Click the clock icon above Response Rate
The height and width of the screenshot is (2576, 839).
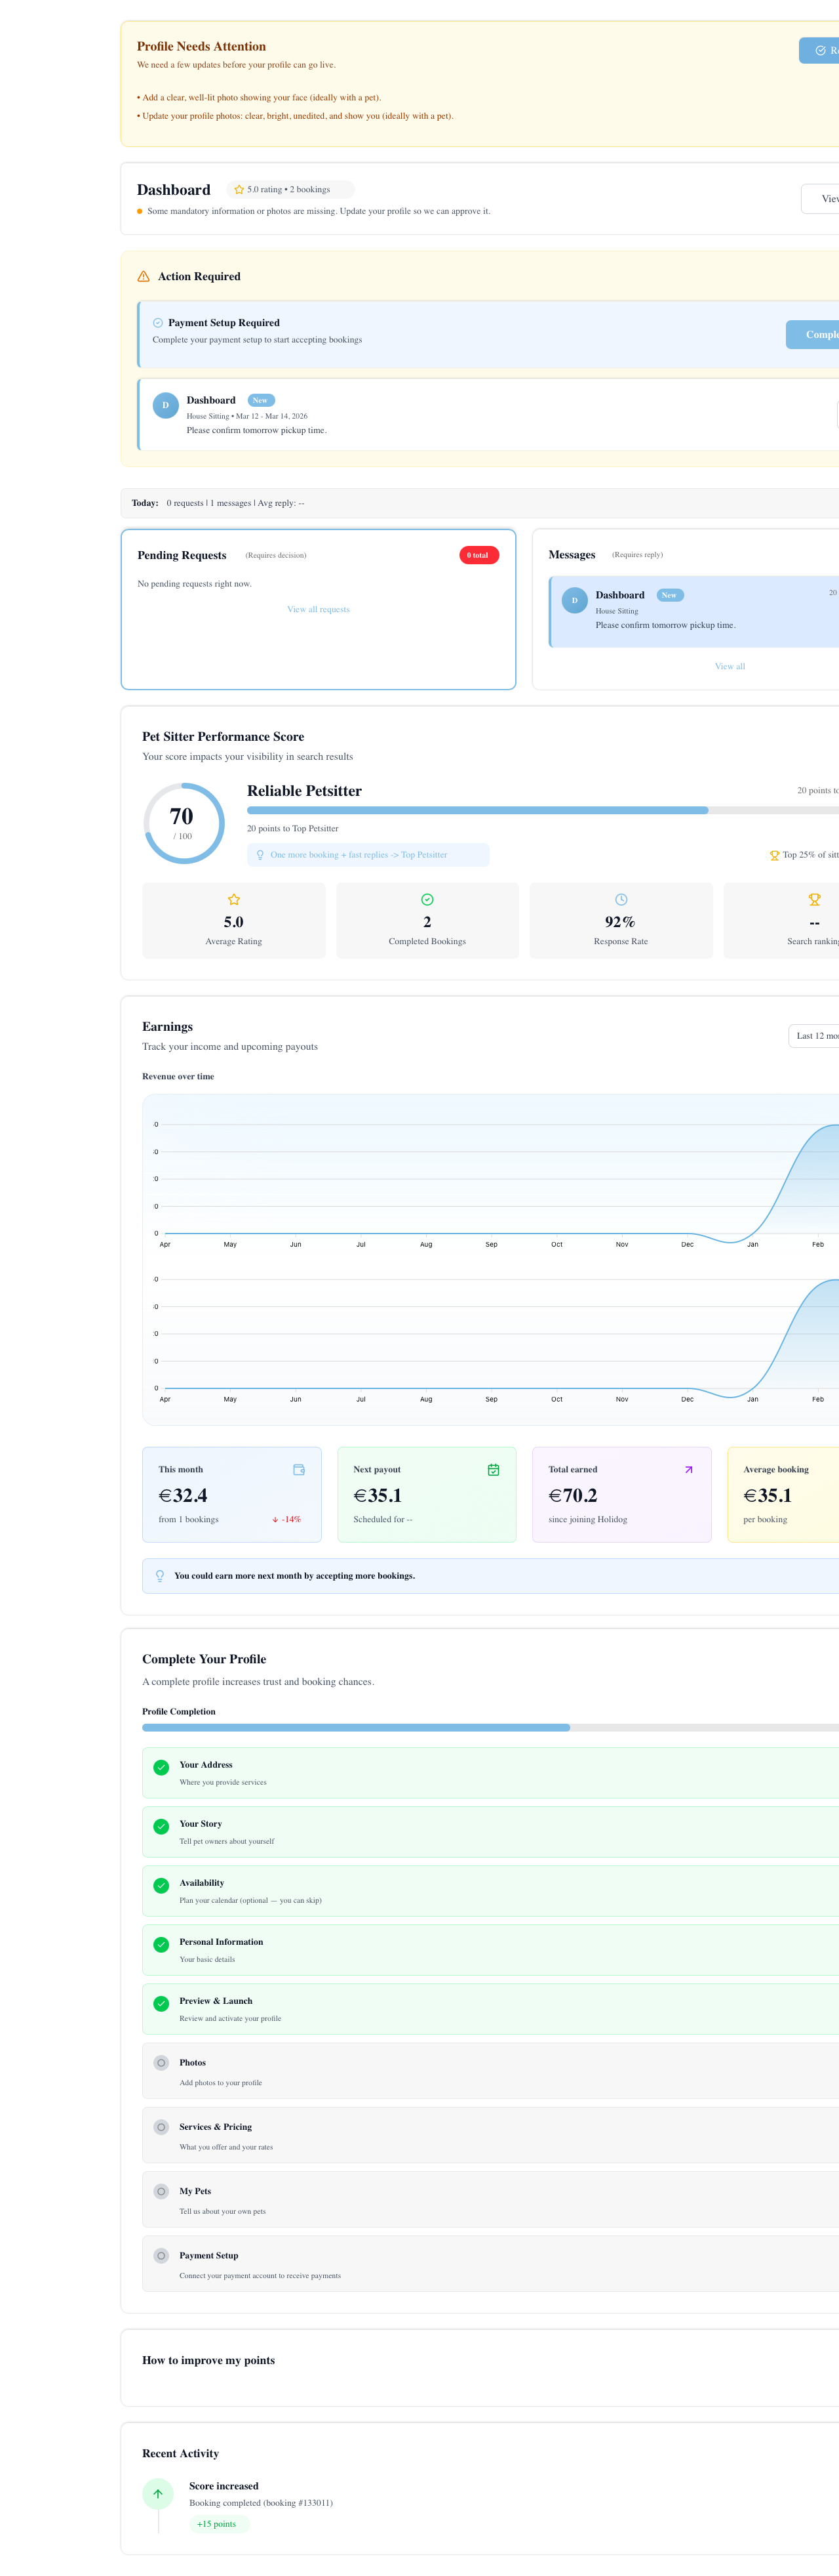[621, 900]
